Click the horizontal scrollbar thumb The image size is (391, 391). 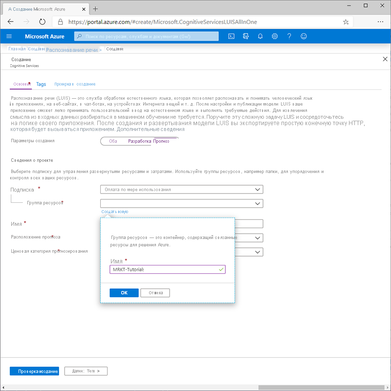321,388
